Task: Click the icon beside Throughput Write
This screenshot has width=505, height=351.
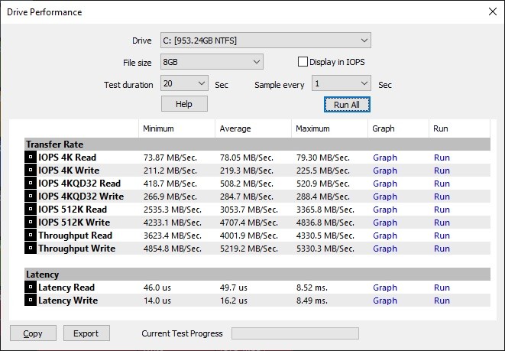Action: [31, 249]
